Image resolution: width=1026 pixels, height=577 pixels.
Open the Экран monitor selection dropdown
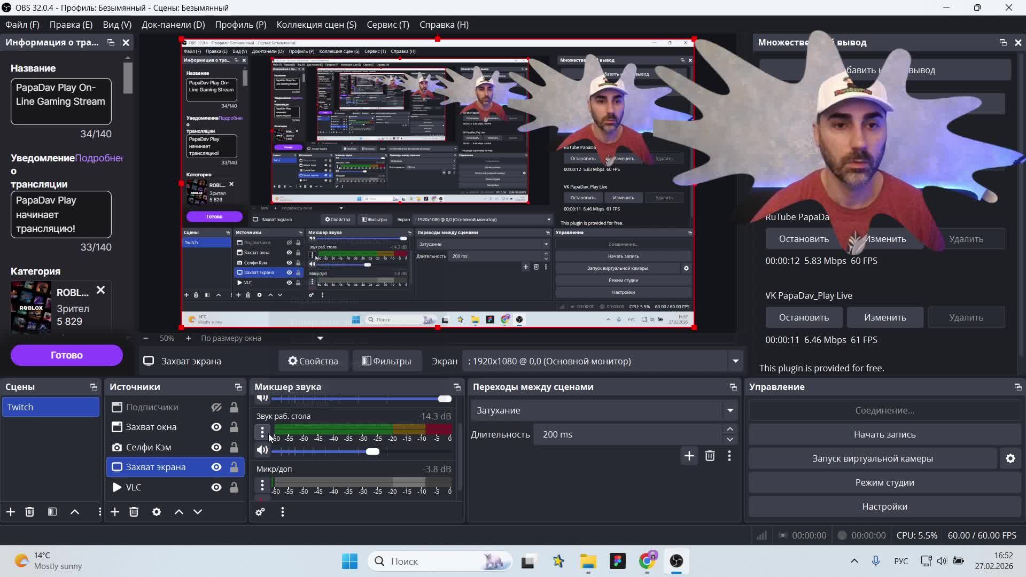[735, 361]
